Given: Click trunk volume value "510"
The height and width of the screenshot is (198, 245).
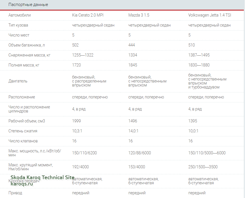Looking at the screenshot, I should pos(192,45).
